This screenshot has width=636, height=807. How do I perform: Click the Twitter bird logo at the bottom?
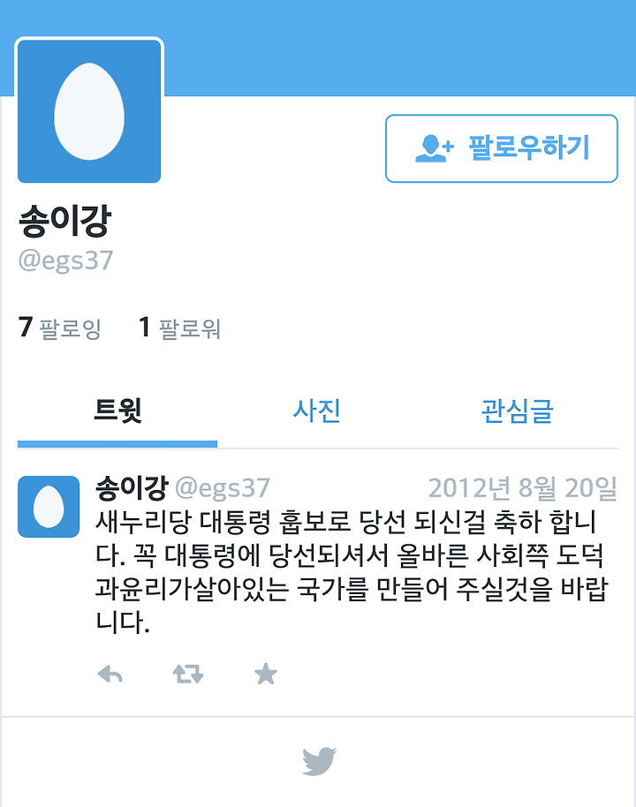coord(319,761)
